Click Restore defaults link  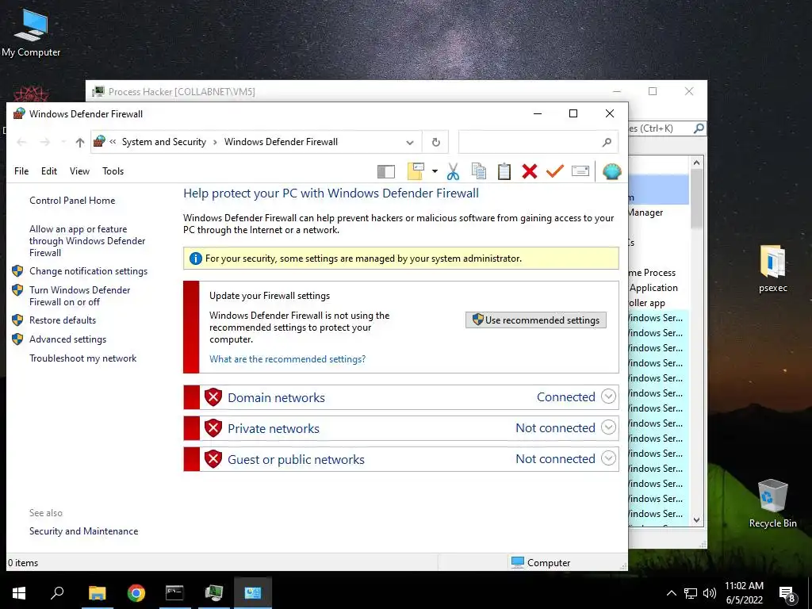pos(62,320)
